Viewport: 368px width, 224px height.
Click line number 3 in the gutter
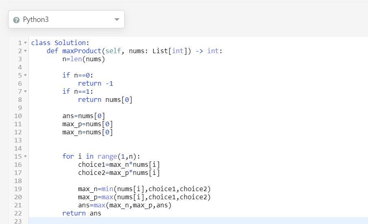20,59
